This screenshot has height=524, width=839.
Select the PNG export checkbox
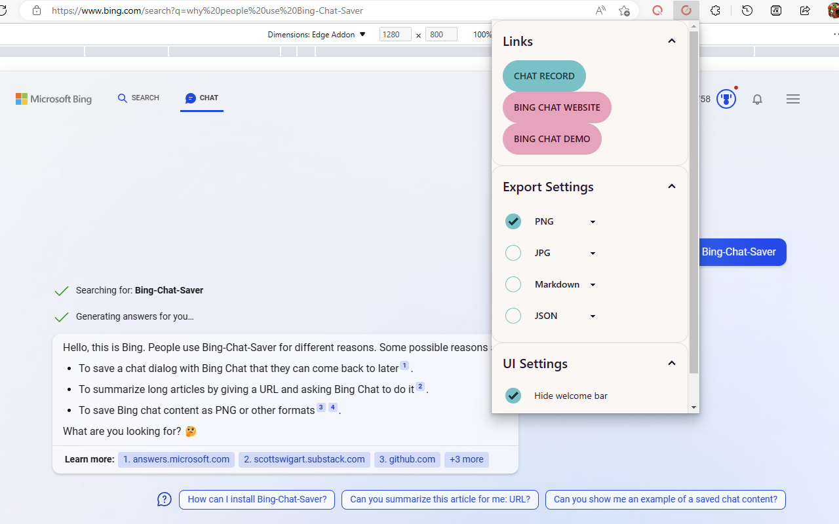click(x=513, y=221)
